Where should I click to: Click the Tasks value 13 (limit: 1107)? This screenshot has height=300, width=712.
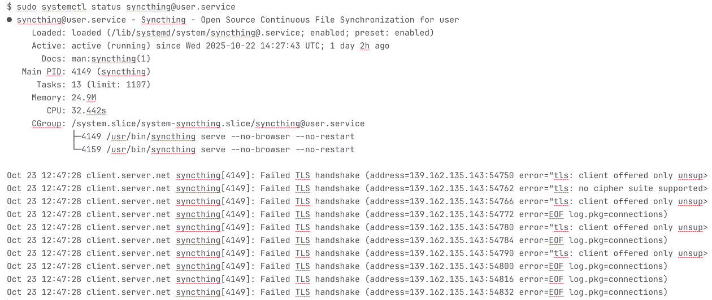click(111, 85)
